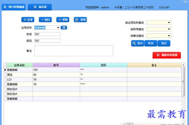189x125 pixels.
Task: Click the 新增 add button
Action: (28, 20)
